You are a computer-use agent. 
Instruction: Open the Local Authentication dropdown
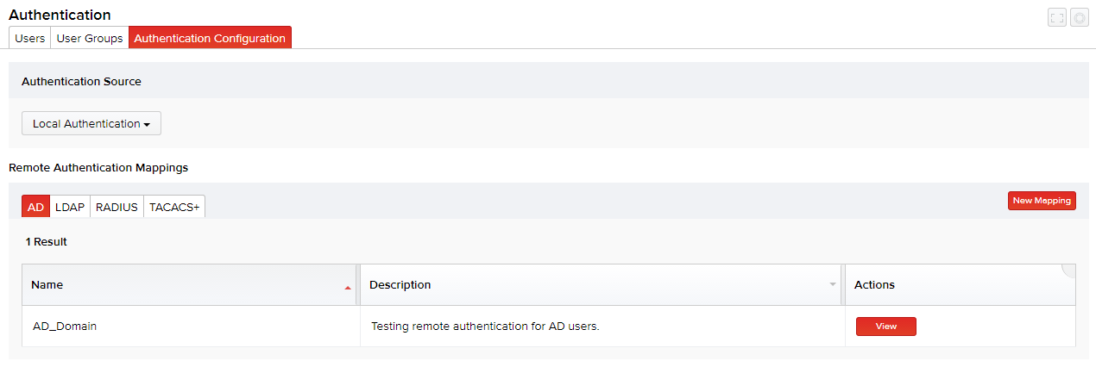click(91, 124)
